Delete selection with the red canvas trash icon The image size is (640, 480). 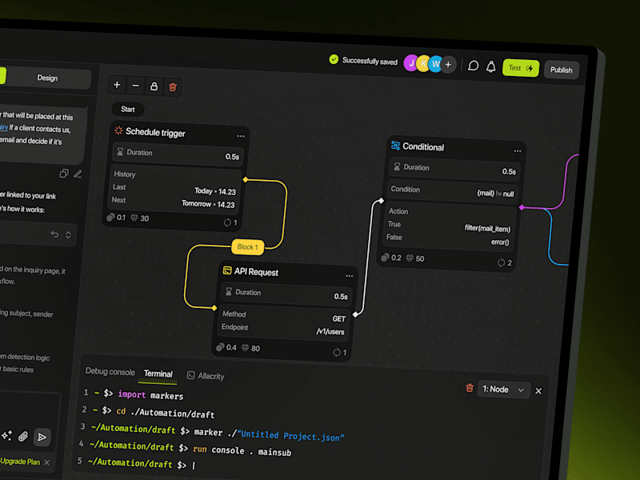(173, 87)
